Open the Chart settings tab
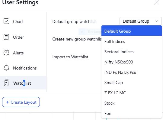Viewport: 163px width, 120px height. (23, 21)
